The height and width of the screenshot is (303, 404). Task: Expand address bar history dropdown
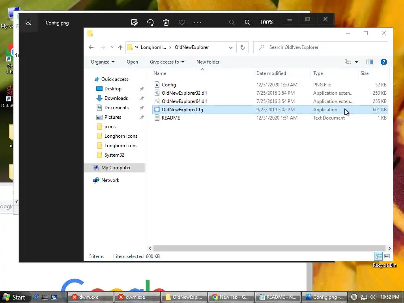[x=230, y=47]
